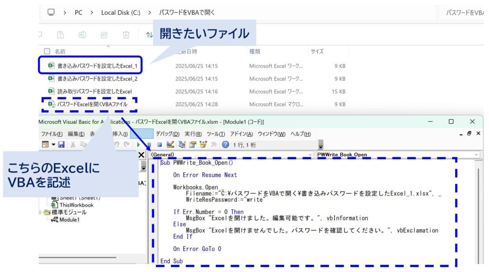This screenshot has width=489, height=272.
Task: Expand chevron after PC in address bar
Action: point(92,13)
